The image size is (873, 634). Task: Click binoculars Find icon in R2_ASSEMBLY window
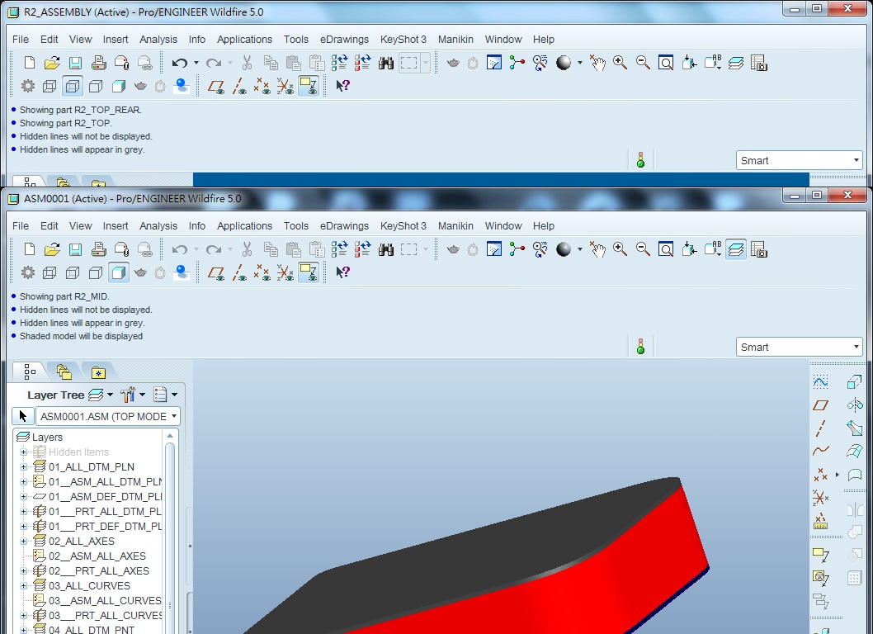click(x=386, y=63)
